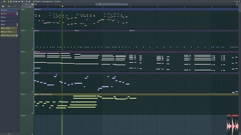Select the Delete tool

coord(14,1)
